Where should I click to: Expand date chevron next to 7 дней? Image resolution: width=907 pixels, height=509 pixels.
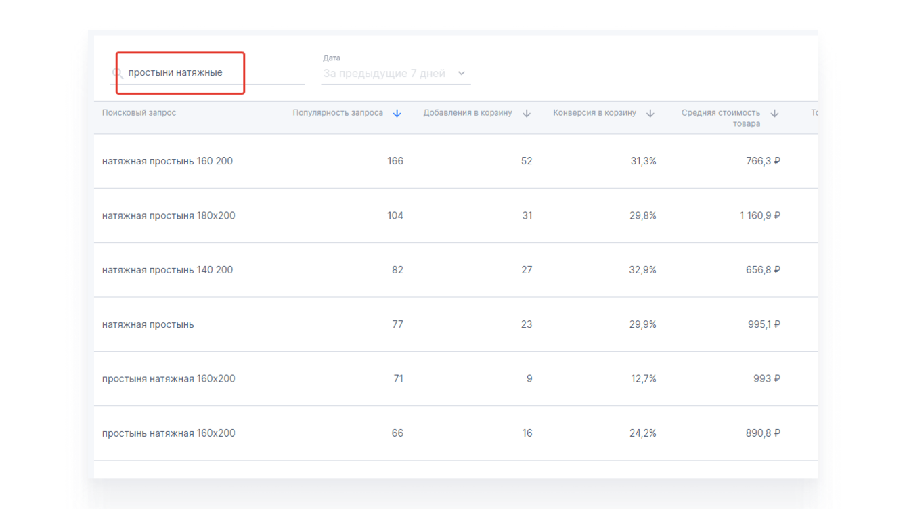pyautogui.click(x=462, y=74)
